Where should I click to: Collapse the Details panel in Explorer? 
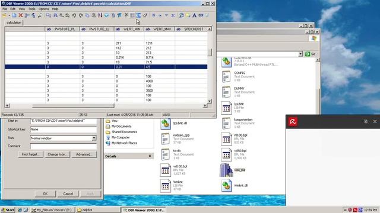(150, 156)
